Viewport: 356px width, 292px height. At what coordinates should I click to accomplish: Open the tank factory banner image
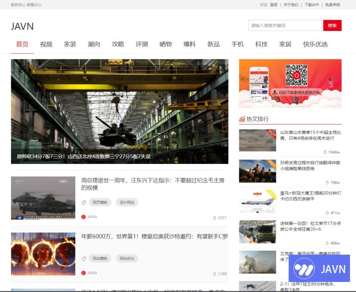pos(119,111)
